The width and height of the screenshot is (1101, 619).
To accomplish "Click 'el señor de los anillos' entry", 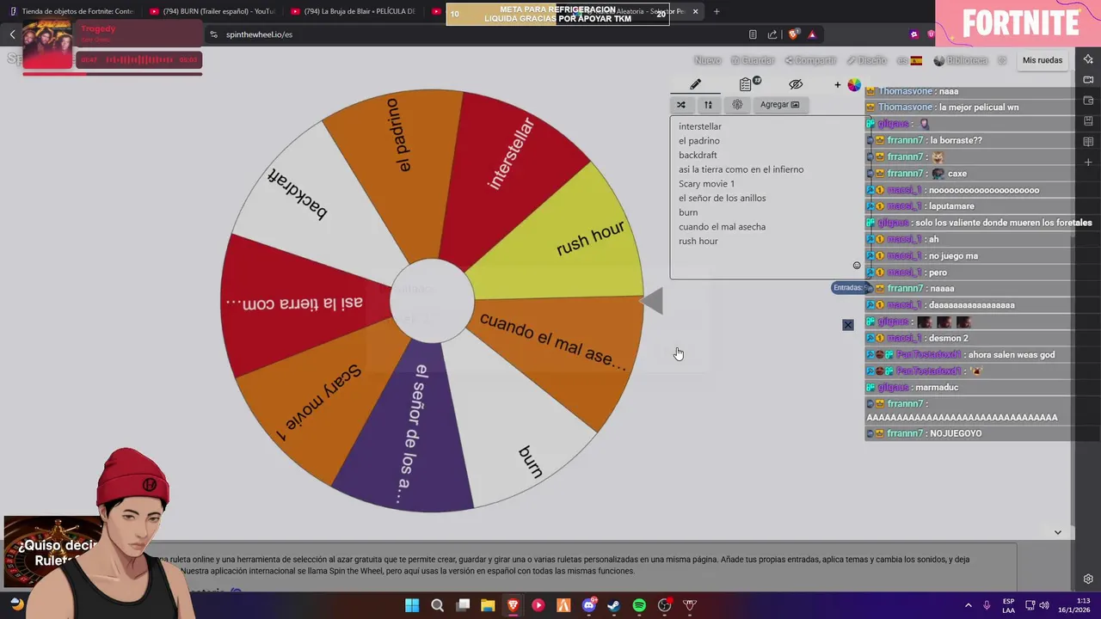I will tap(722, 199).
